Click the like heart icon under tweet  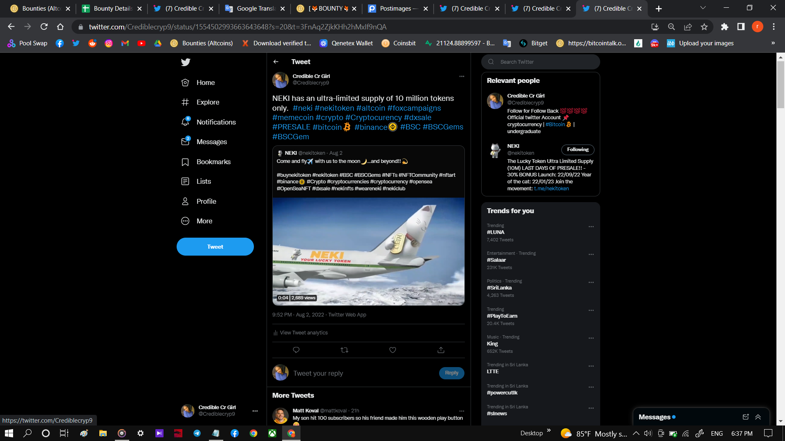click(392, 350)
